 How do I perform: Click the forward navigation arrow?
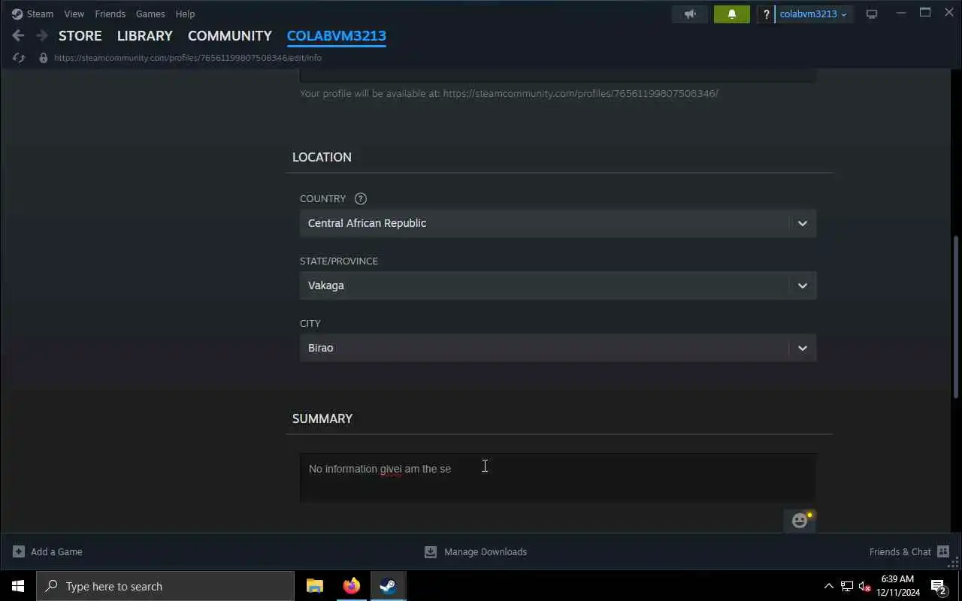coord(42,35)
